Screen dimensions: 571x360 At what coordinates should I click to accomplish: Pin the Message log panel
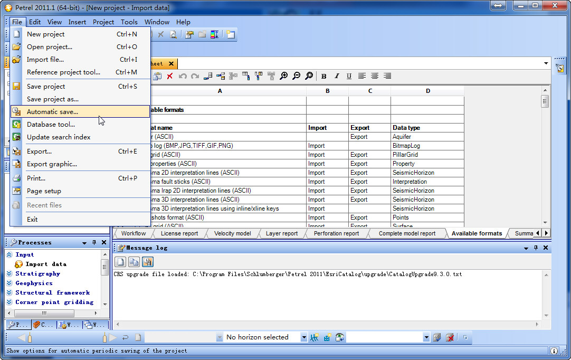click(x=536, y=248)
